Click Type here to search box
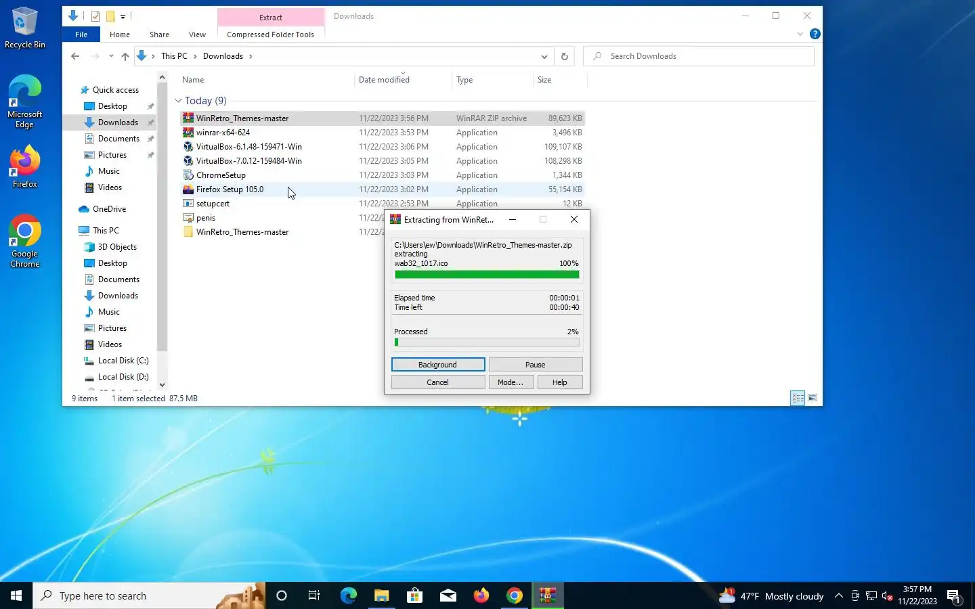 click(x=149, y=595)
